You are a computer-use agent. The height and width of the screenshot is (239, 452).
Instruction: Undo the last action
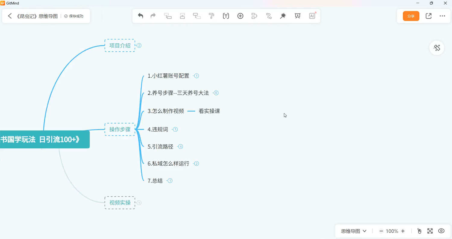(x=140, y=16)
